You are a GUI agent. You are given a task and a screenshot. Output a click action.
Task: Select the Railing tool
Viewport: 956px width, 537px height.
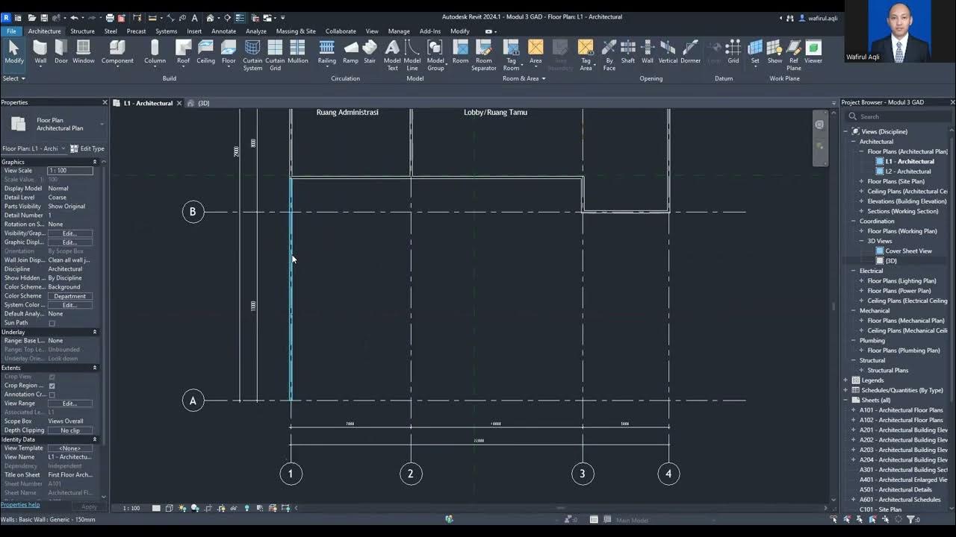tap(327, 52)
